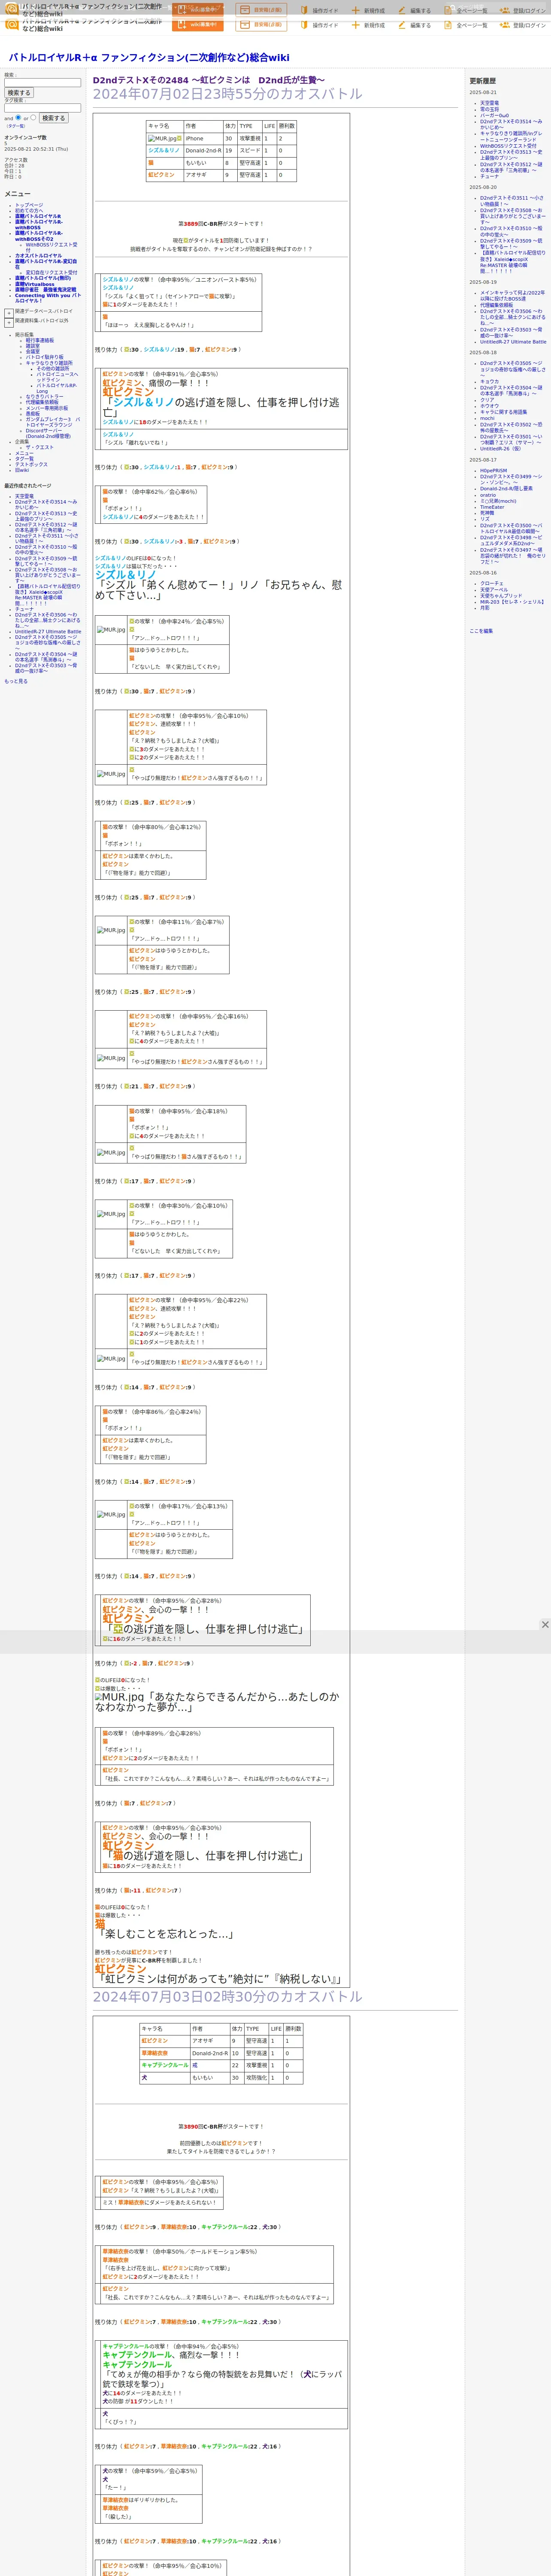551x2576 pixels.
Task: Click heading 2024年07月02日23時55分のカオスバトル
Action: pyautogui.click(x=228, y=94)
